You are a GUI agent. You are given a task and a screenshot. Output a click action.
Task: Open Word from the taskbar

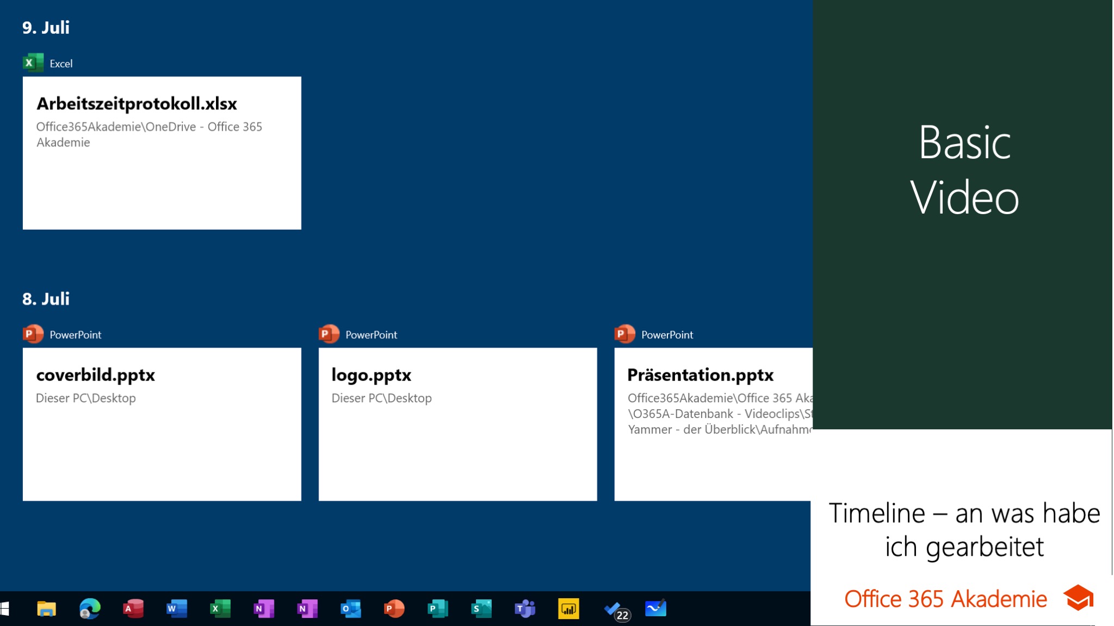click(177, 609)
